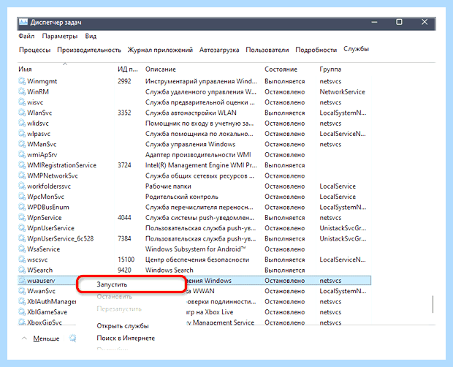Click the Меньше details link

(x=46, y=338)
